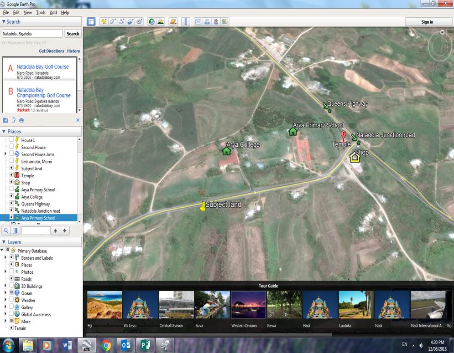
Task: Open the Add menu
Action: (53, 13)
